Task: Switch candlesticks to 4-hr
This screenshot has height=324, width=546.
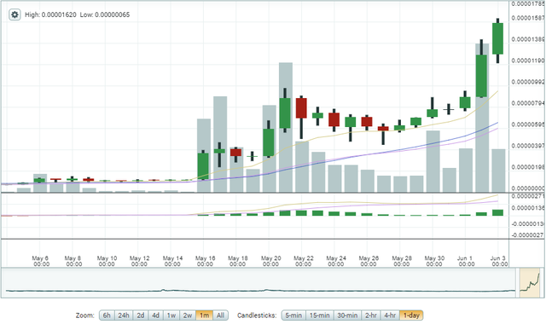Action: click(x=390, y=315)
